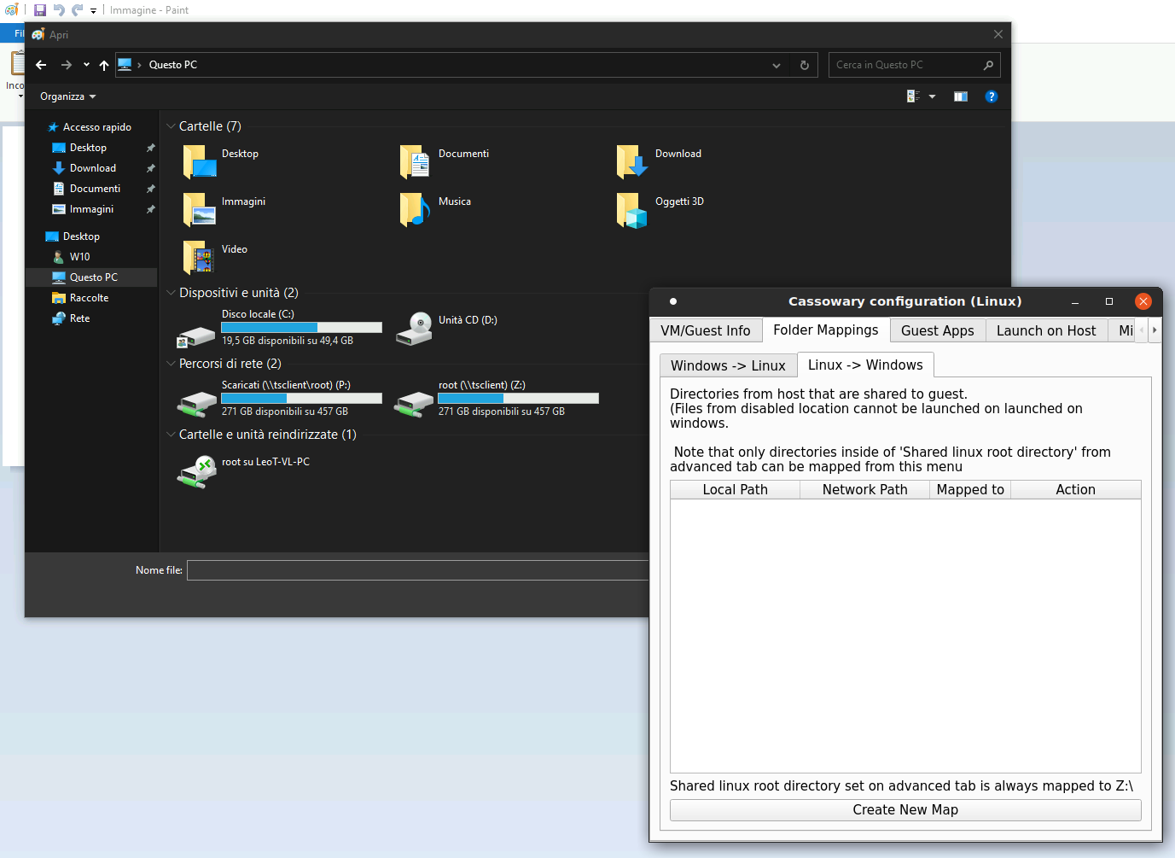Sort by Mapped to column header
This screenshot has width=1175, height=858.
click(x=970, y=489)
